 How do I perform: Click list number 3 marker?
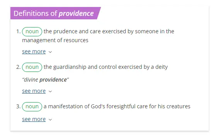18,106
